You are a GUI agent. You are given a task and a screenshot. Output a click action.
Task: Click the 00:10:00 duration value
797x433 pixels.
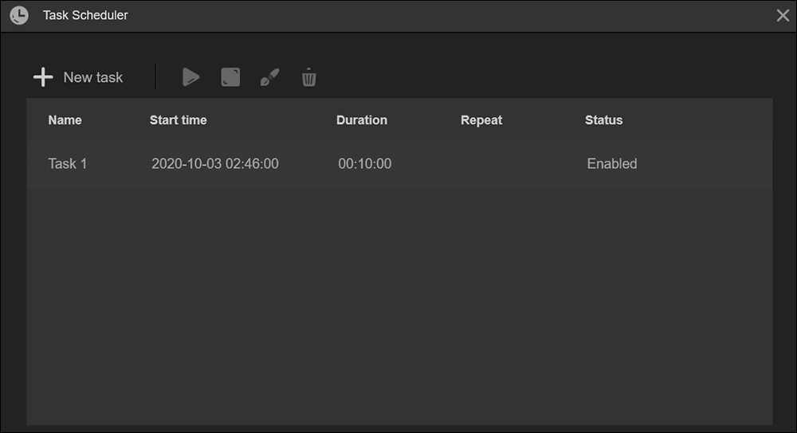[x=365, y=163]
